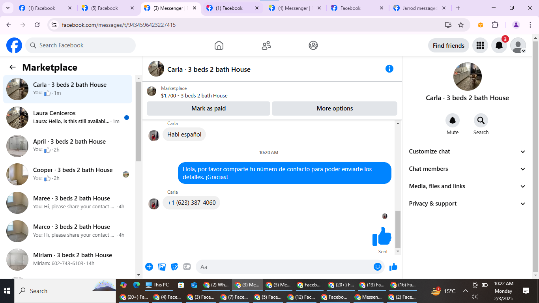
Task: Open the Maree 3 beds 2 bath conversation
Action: pos(68,203)
